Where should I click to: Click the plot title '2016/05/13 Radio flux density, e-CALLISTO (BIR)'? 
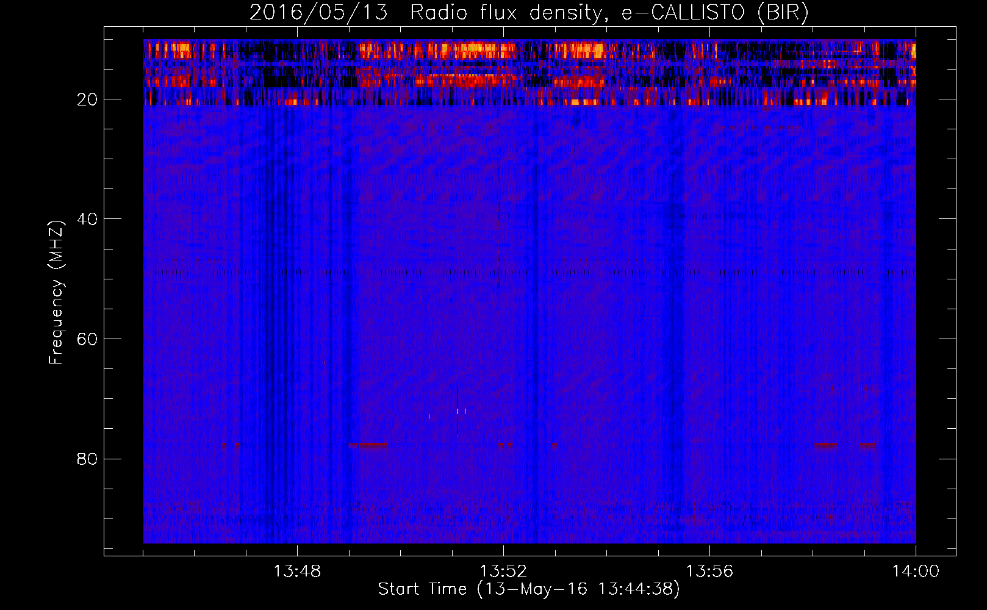[529, 13]
